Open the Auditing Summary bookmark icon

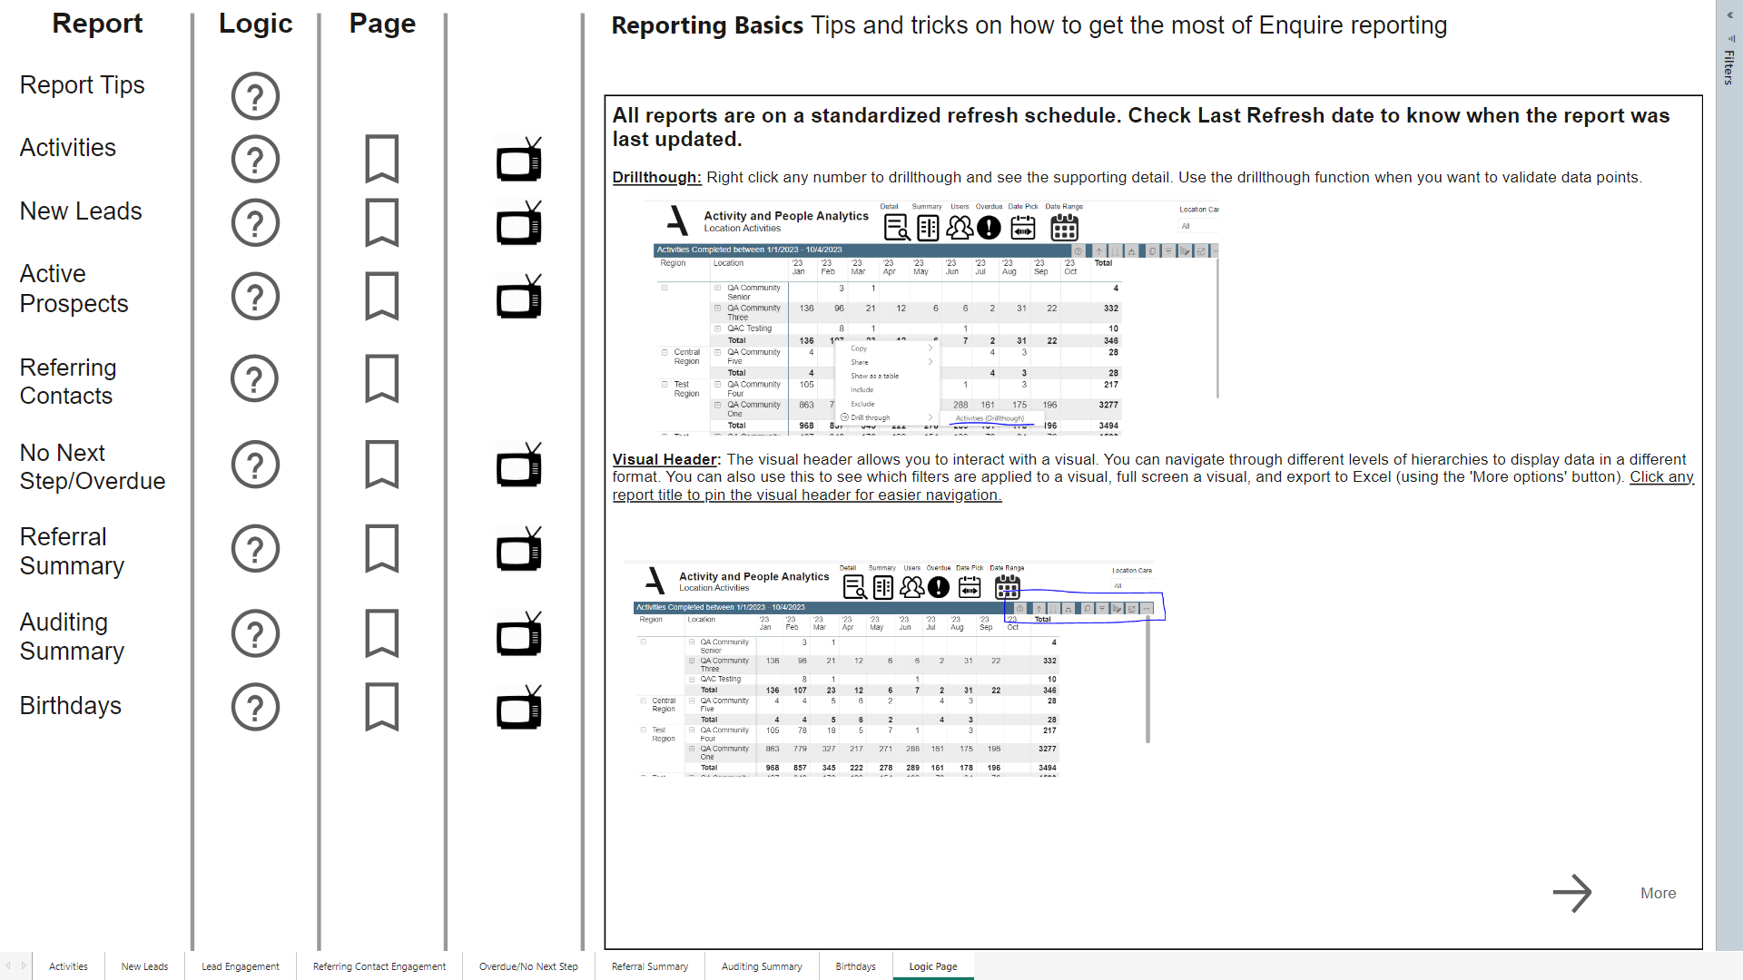[381, 633]
